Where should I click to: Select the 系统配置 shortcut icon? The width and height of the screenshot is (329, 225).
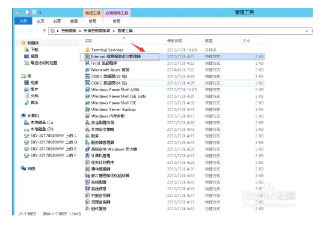tap(87, 182)
